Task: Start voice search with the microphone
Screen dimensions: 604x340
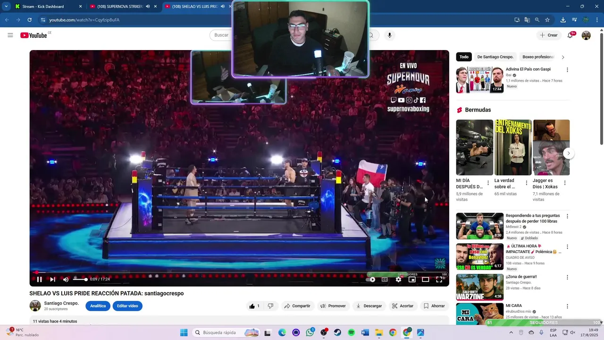Action: [x=389, y=35]
